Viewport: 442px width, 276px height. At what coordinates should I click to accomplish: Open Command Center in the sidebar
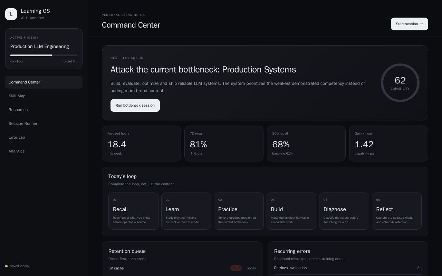(44, 82)
